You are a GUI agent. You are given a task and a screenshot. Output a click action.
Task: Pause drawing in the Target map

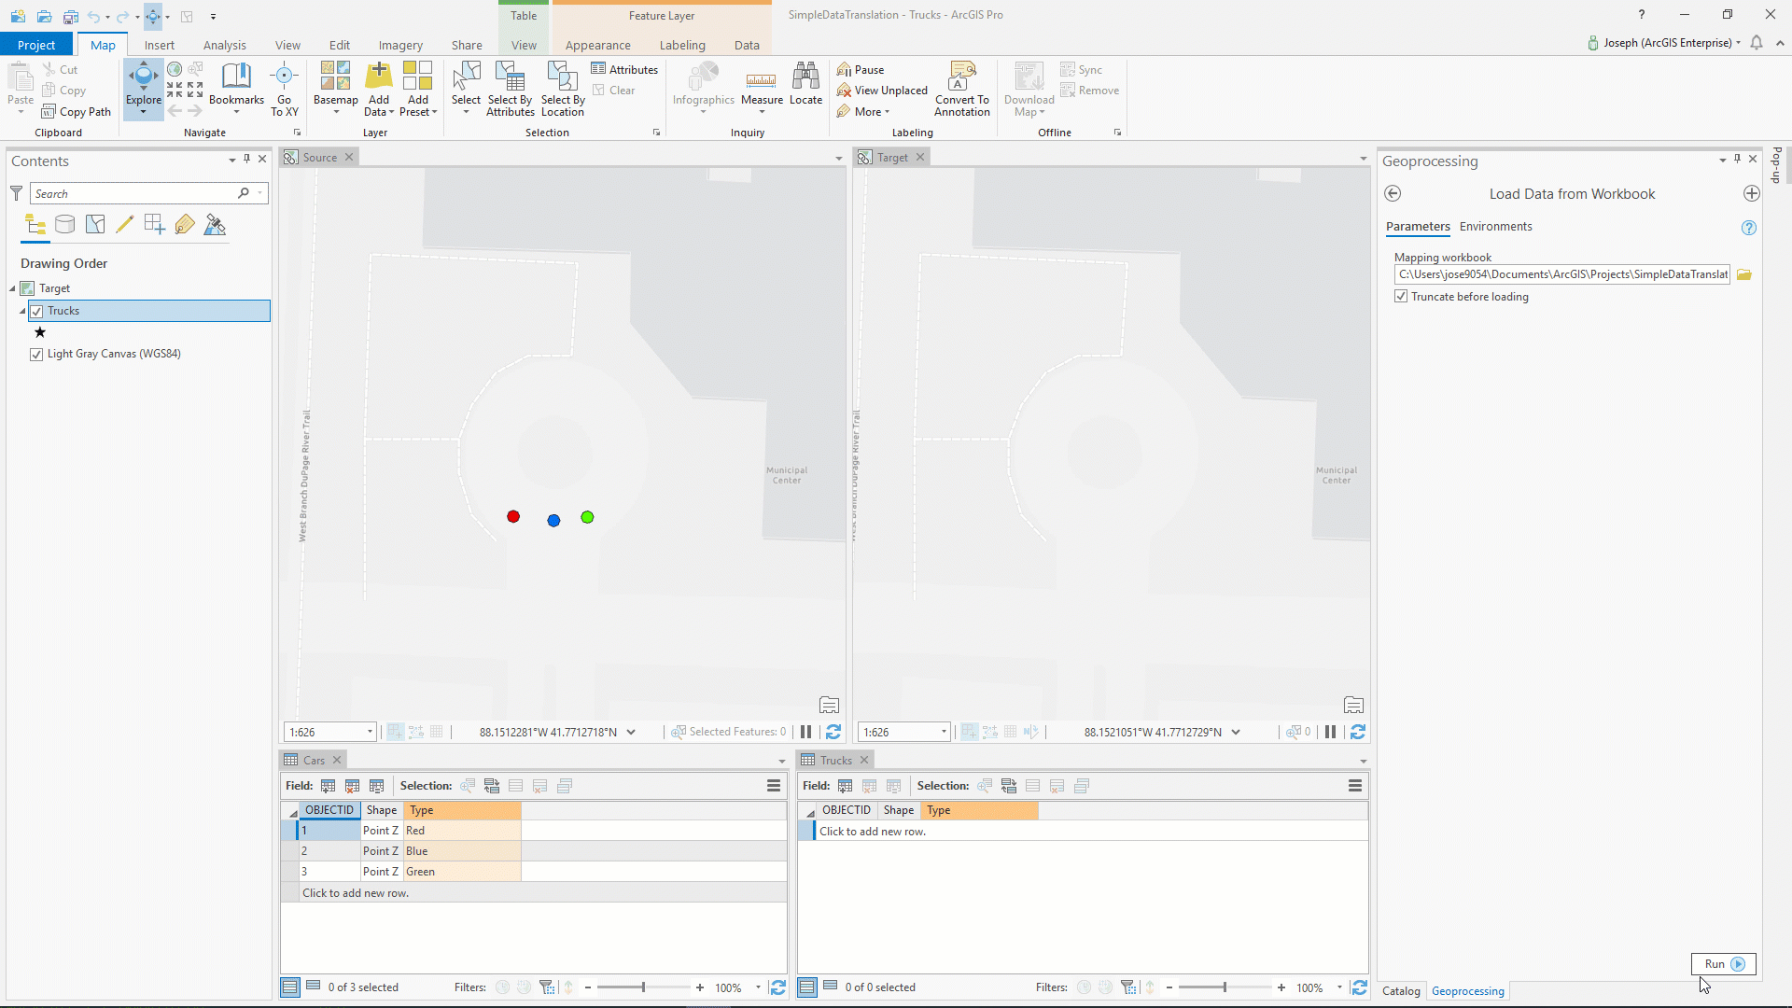pyautogui.click(x=1330, y=732)
